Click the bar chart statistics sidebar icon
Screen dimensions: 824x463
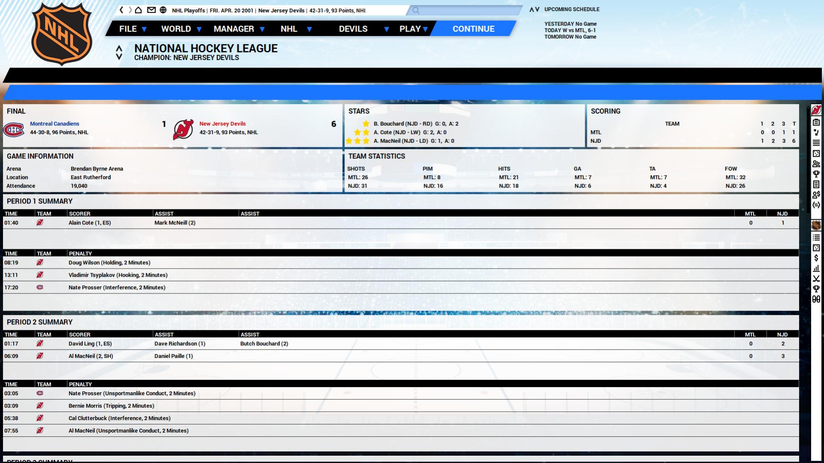point(816,269)
